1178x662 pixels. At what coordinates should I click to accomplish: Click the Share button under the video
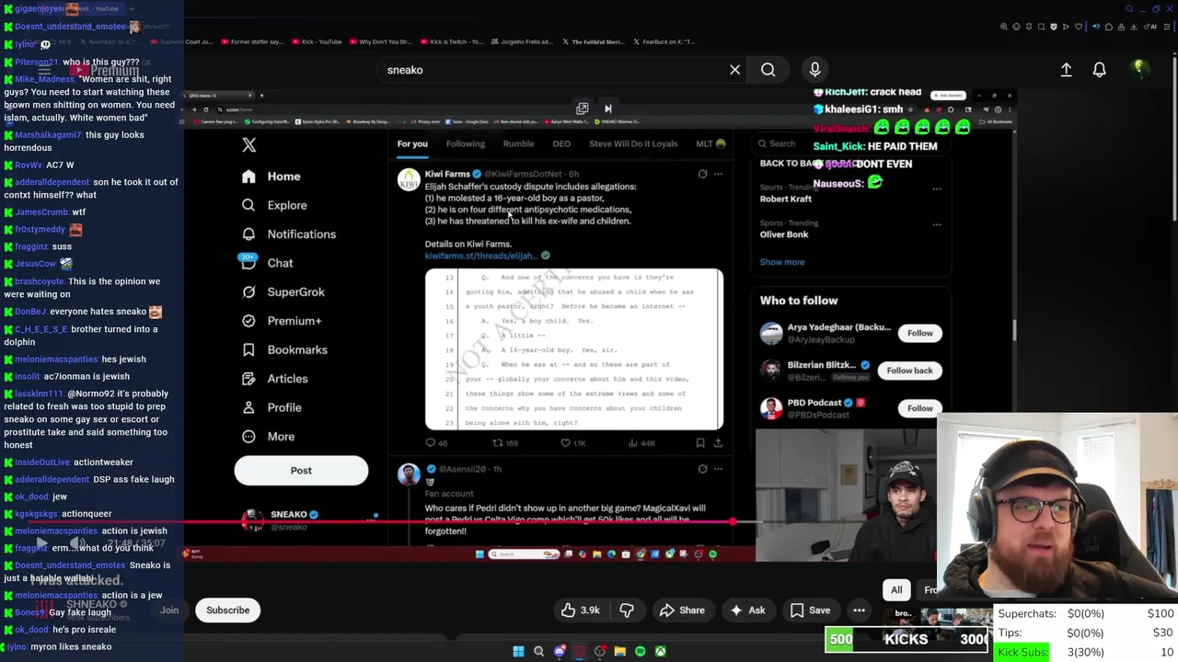tap(682, 611)
